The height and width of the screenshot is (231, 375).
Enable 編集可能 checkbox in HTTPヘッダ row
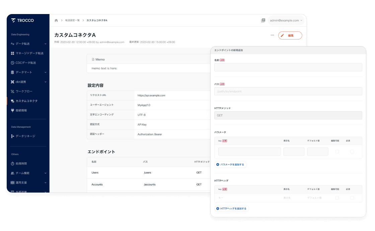click(x=337, y=198)
